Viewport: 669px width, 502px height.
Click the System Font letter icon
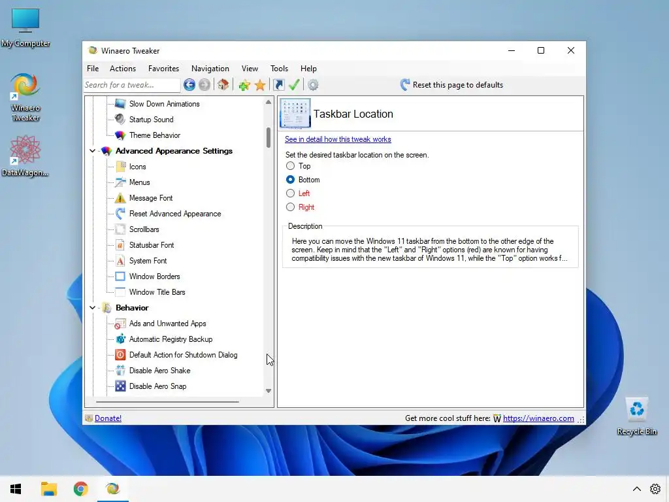tap(120, 261)
